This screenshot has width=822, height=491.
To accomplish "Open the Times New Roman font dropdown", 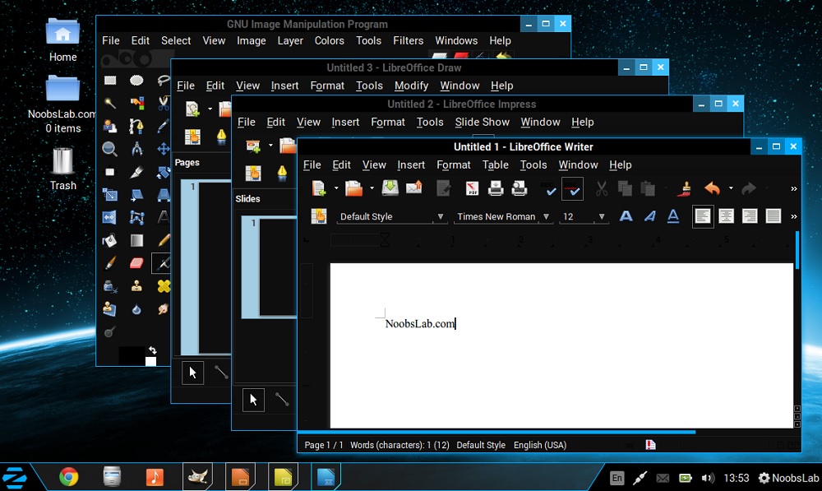I will coord(547,216).
